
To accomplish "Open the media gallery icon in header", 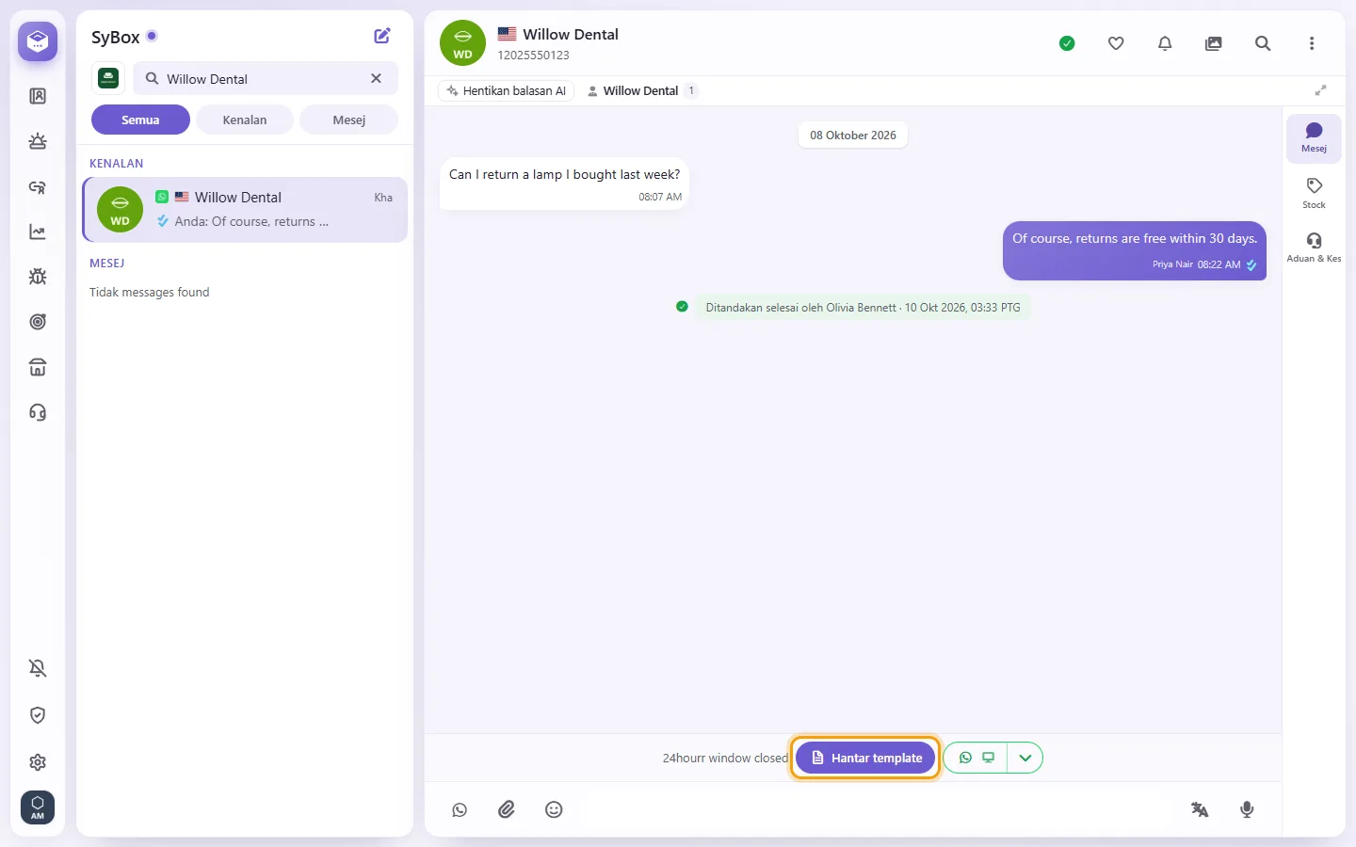I will tap(1214, 43).
